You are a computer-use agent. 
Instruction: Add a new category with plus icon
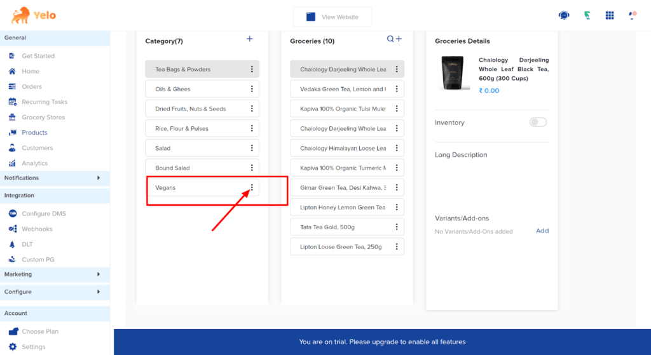[249, 39]
